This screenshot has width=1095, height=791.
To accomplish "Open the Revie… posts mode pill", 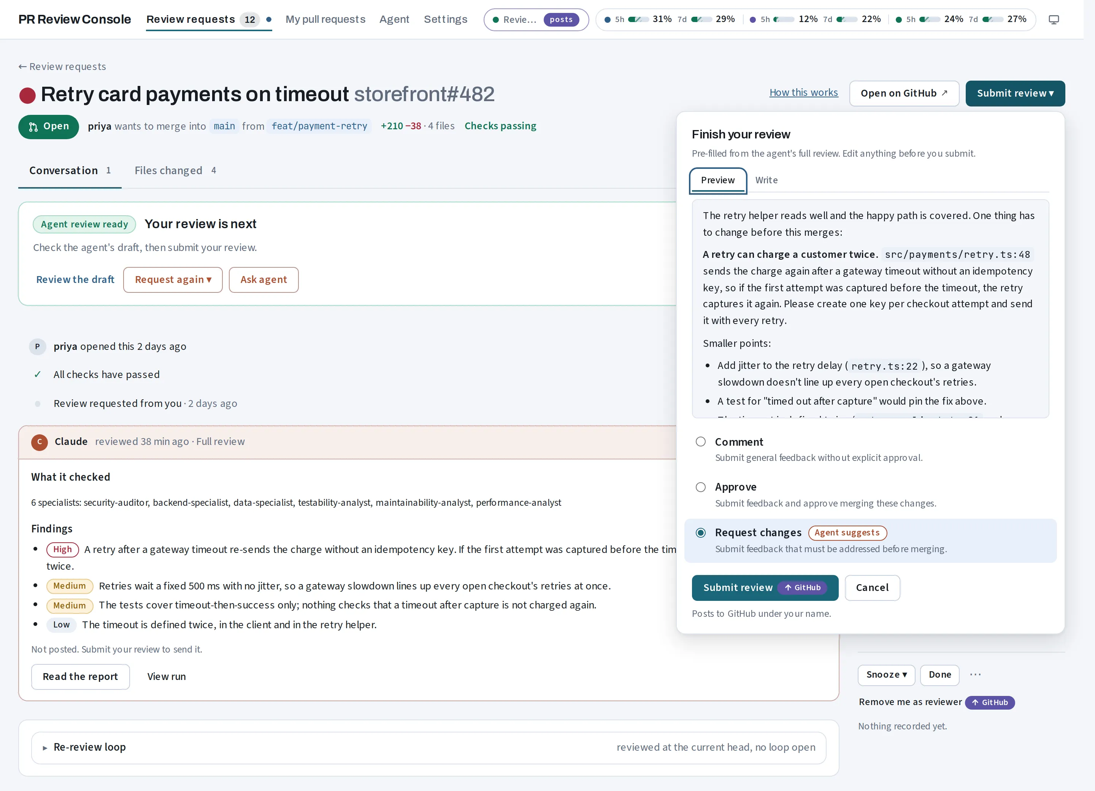I will [536, 20].
